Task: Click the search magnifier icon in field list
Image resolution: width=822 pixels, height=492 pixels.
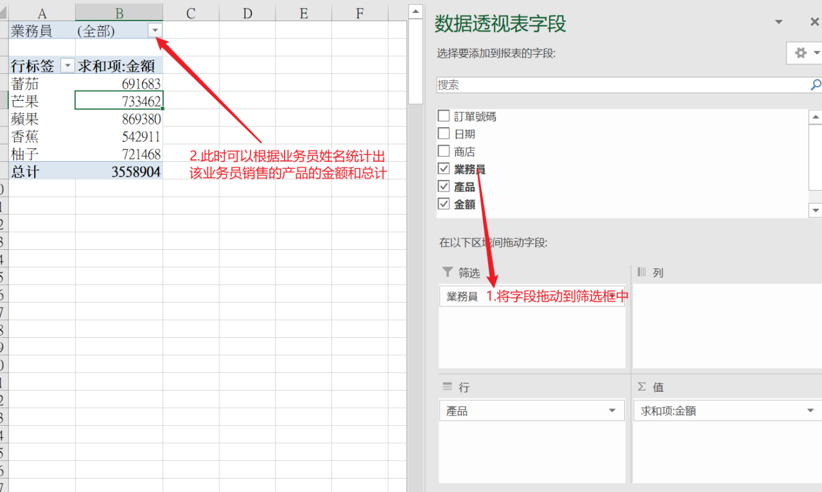Action: [815, 85]
